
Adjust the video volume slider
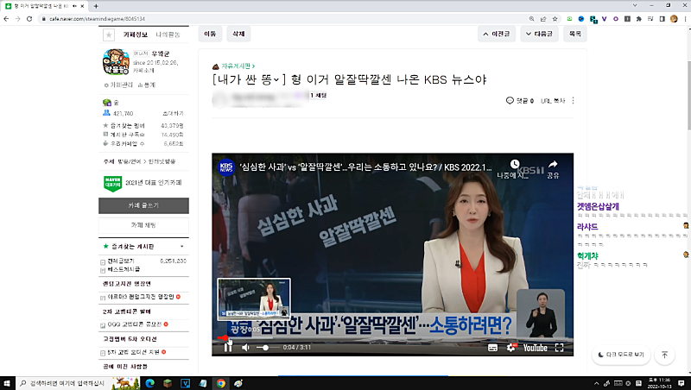pyautogui.click(x=266, y=348)
